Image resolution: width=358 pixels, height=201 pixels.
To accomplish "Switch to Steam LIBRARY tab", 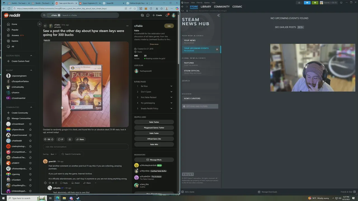I will 206,6.
